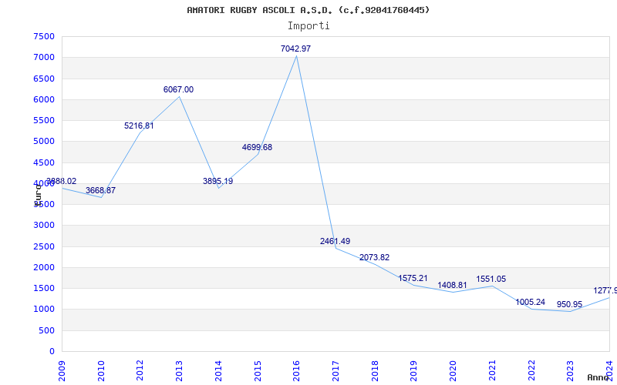Click x-axis year label 2023
617x385 pixels.
570,371
